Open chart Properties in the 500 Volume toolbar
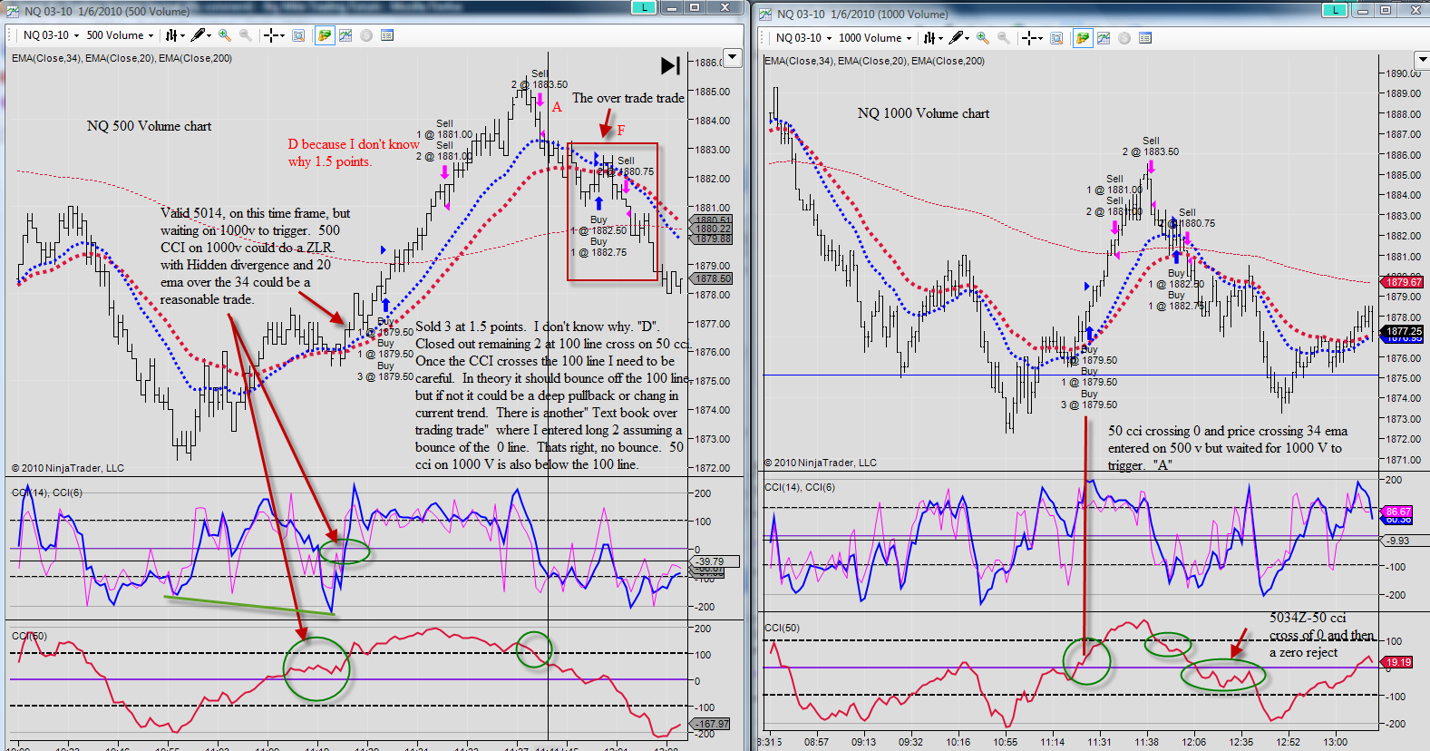 [x=387, y=35]
